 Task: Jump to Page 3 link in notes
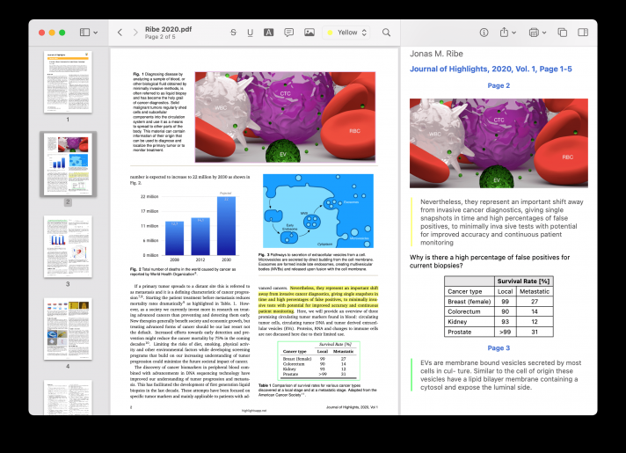499,348
